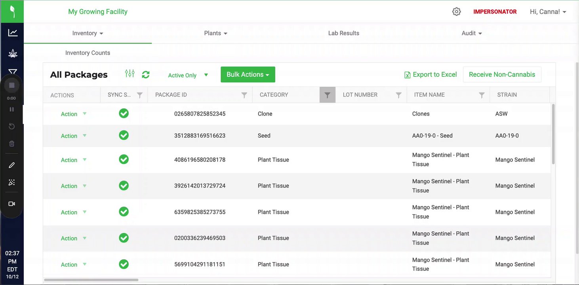Open the Bulk Actions dropdown
579x285 pixels.
pyautogui.click(x=248, y=74)
